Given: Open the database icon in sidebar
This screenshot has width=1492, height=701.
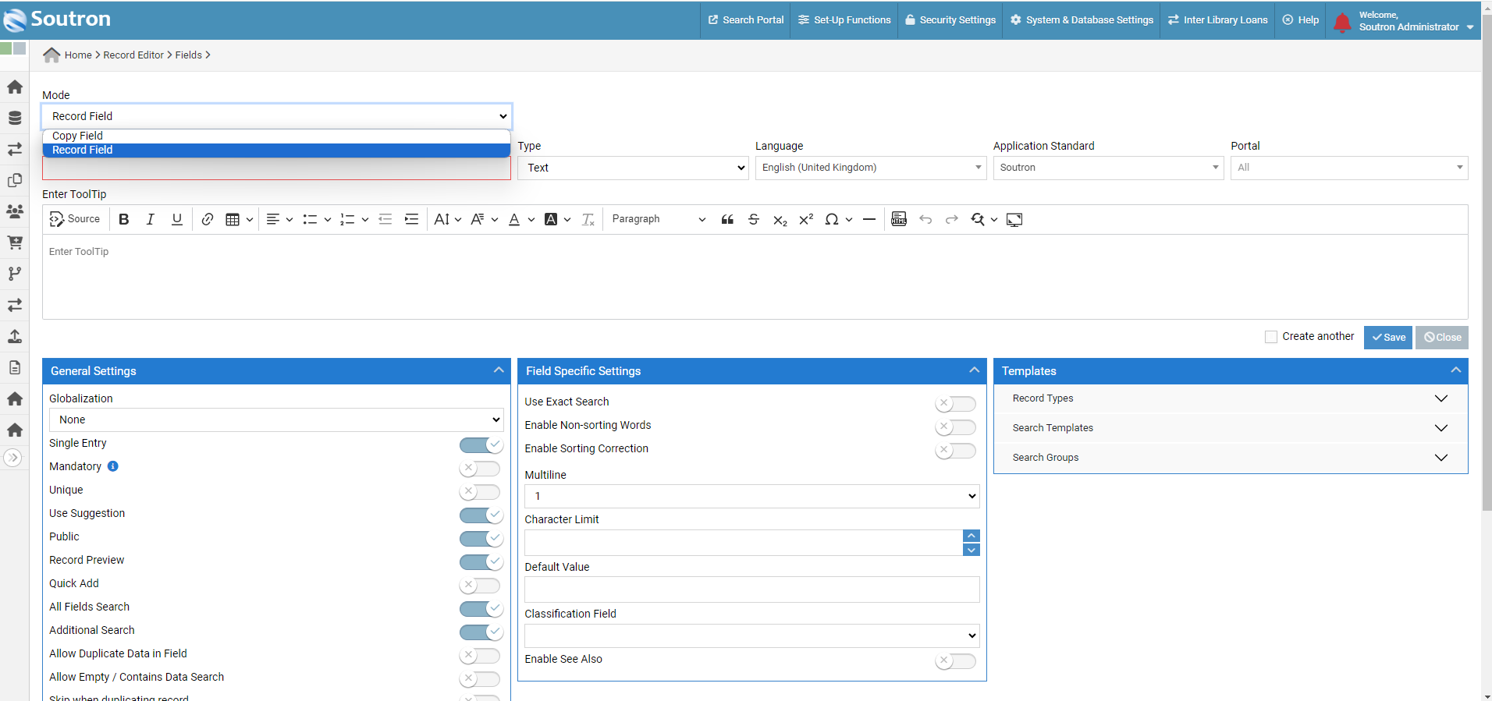Looking at the screenshot, I should (15, 118).
